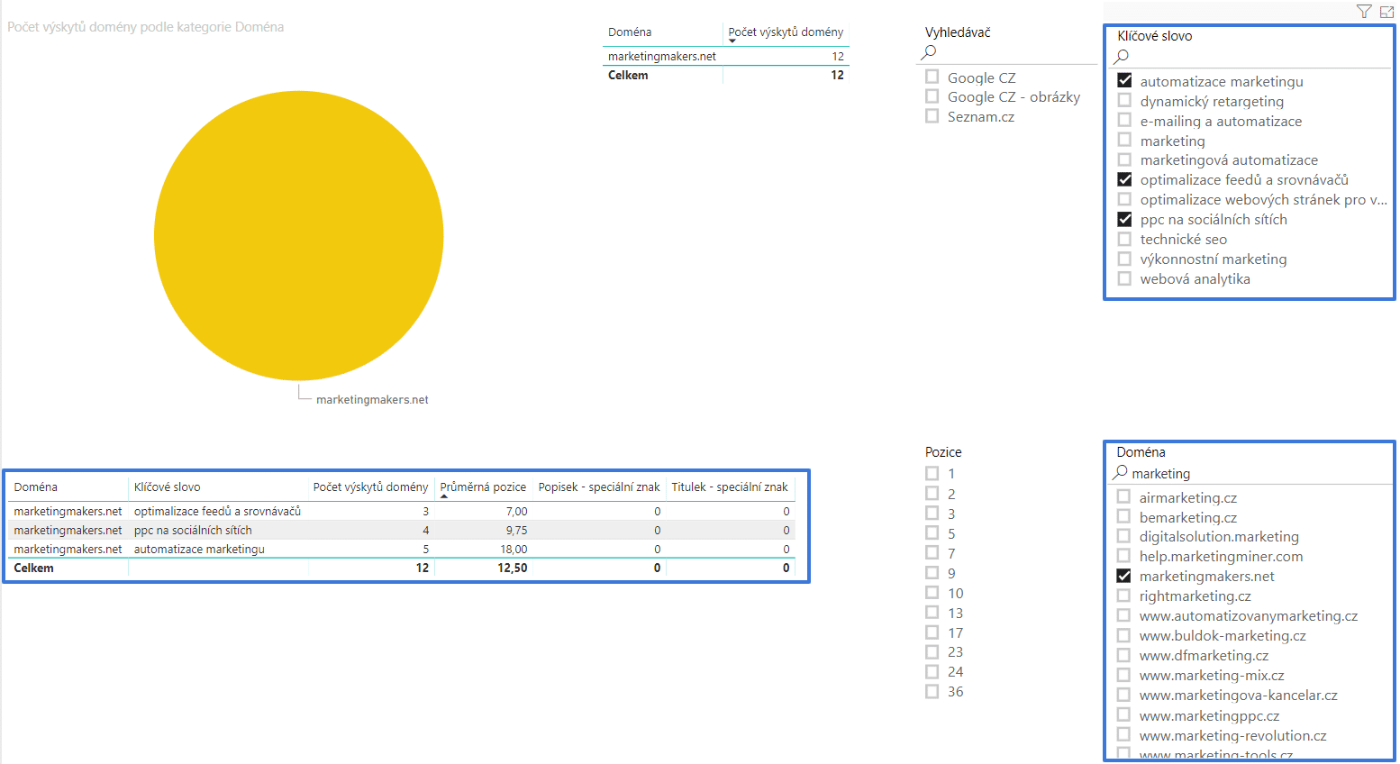Click marketingmakers.net label below pie chart
The width and height of the screenshot is (1400, 764).
click(372, 400)
